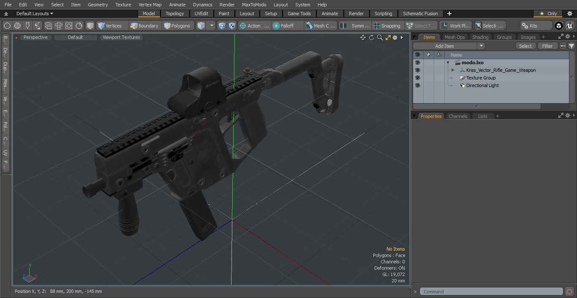
Task: Switch to the Shading tab
Action: click(x=480, y=37)
